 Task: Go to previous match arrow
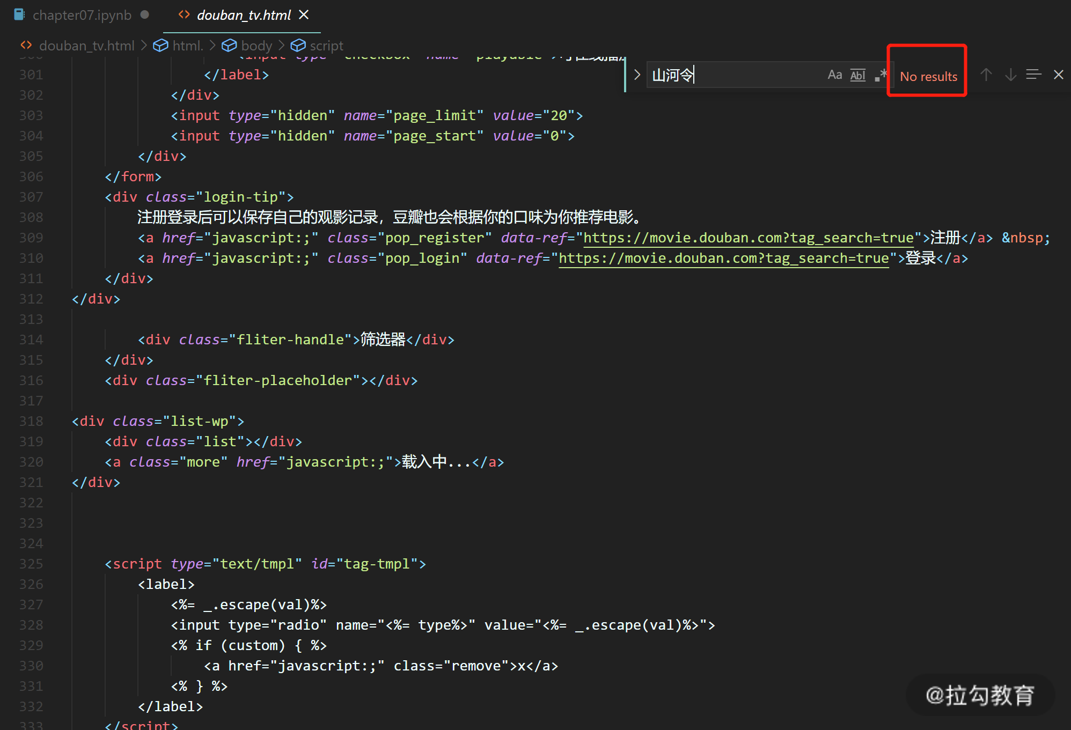pos(986,75)
